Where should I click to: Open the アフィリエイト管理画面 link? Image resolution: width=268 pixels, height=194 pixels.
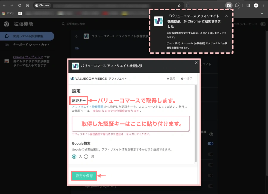tap(88, 107)
